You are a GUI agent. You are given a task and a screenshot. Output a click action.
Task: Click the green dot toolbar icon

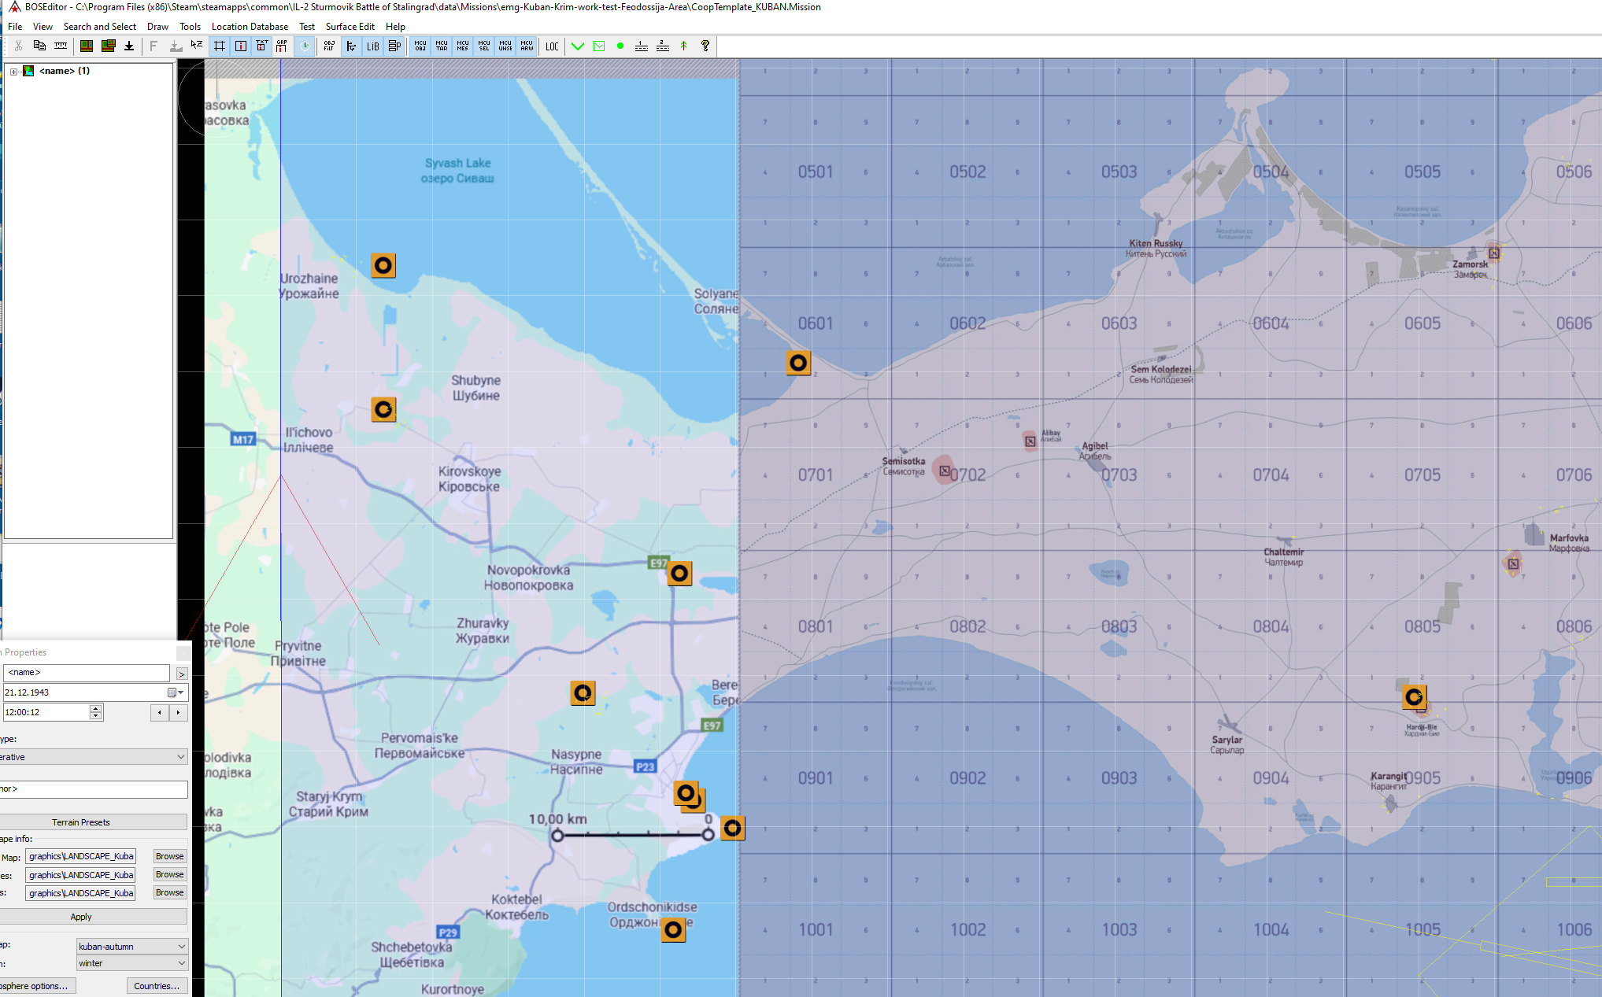coord(620,46)
